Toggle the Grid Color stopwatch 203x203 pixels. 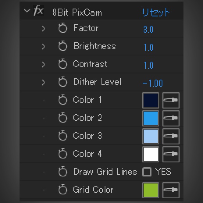pyautogui.click(x=63, y=189)
